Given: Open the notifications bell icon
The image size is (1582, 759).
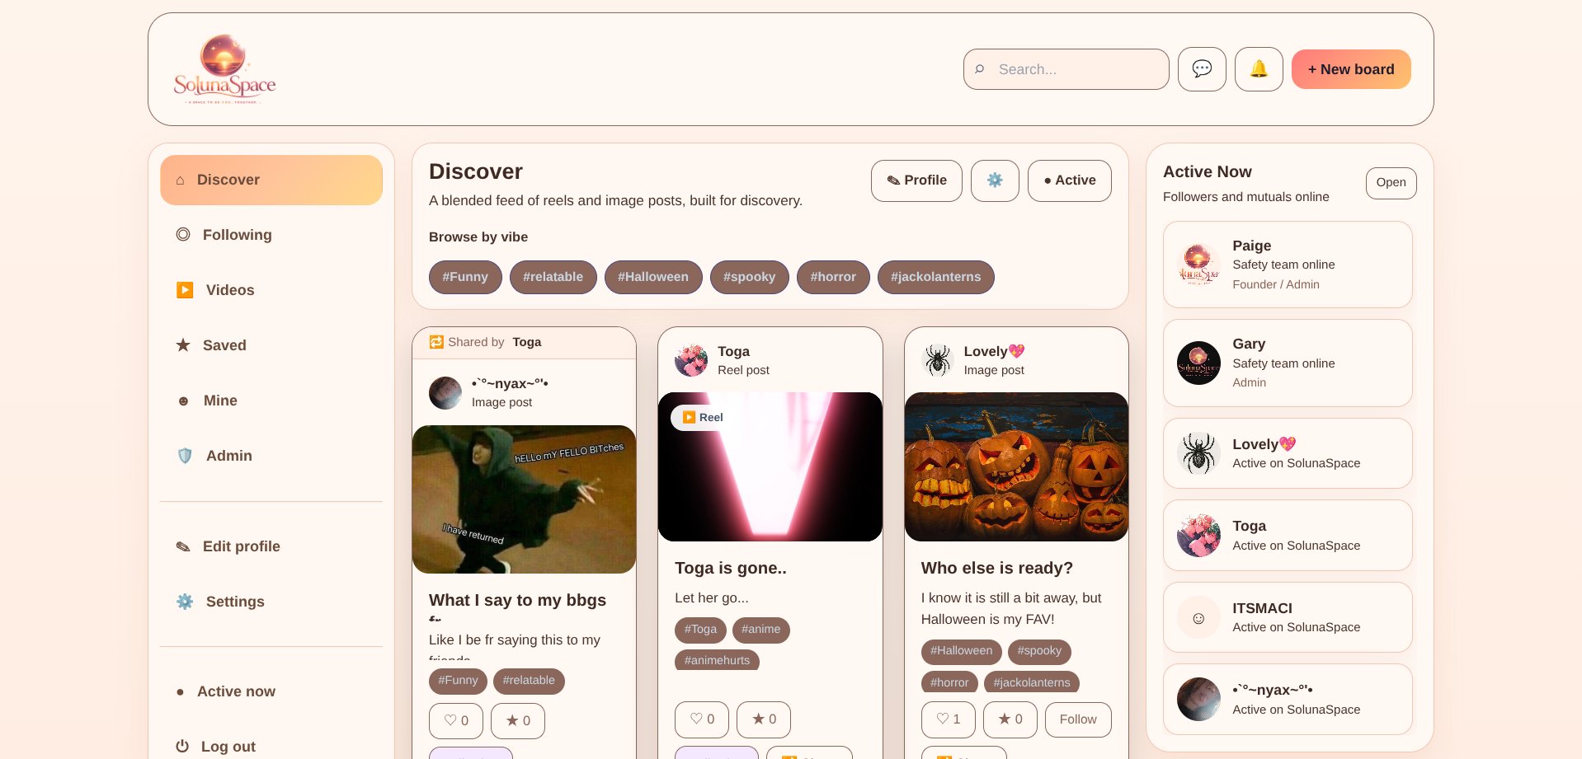Looking at the screenshot, I should click(1259, 69).
